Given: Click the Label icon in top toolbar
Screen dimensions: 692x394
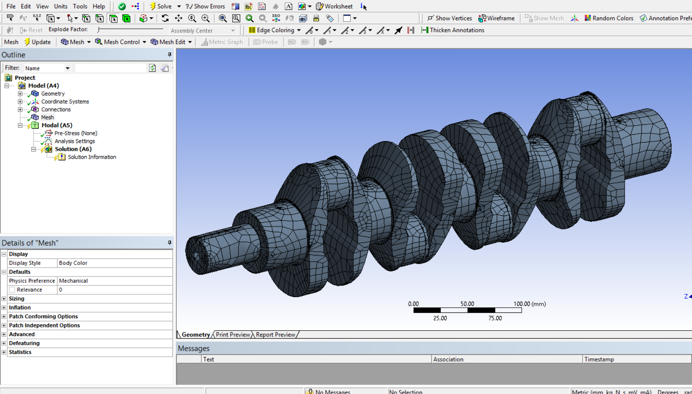Looking at the screenshot, I should tap(10, 18).
